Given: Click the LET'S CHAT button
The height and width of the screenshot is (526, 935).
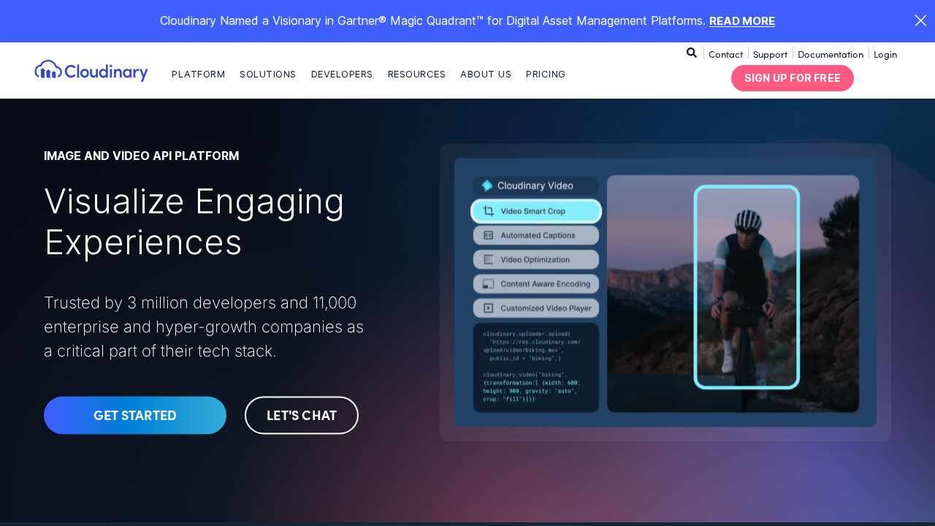Looking at the screenshot, I should [301, 415].
